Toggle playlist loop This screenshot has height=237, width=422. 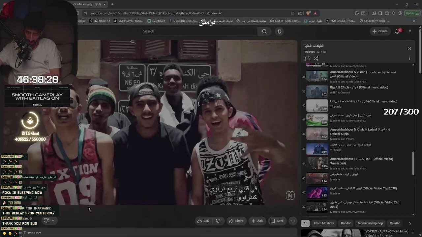[x=307, y=58]
